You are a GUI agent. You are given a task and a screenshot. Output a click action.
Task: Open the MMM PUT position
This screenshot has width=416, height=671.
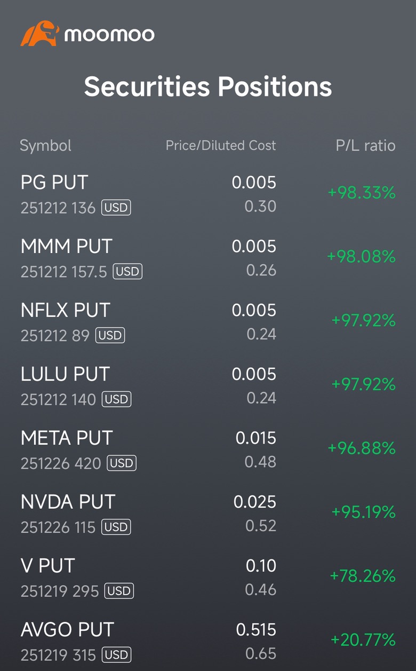tap(67, 247)
